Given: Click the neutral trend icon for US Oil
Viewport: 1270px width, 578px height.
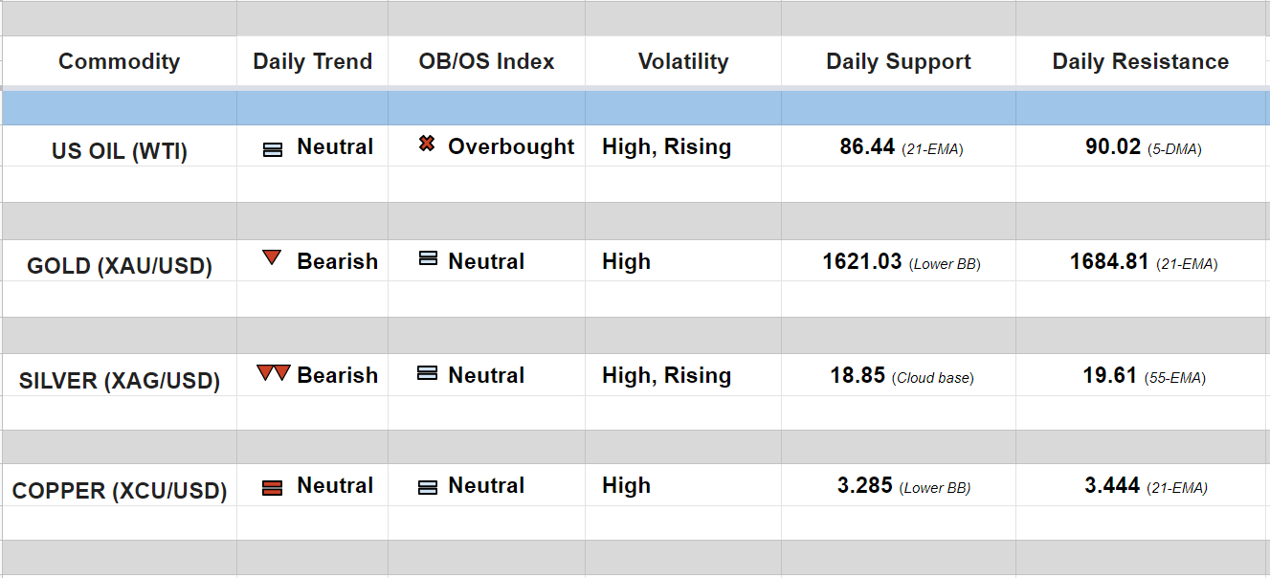Looking at the screenshot, I should 273,149.
